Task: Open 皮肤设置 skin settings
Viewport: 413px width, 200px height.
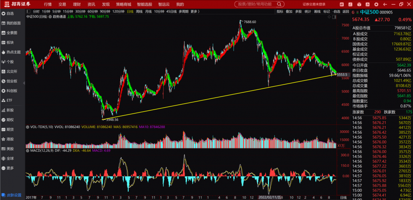Action: 11,195
